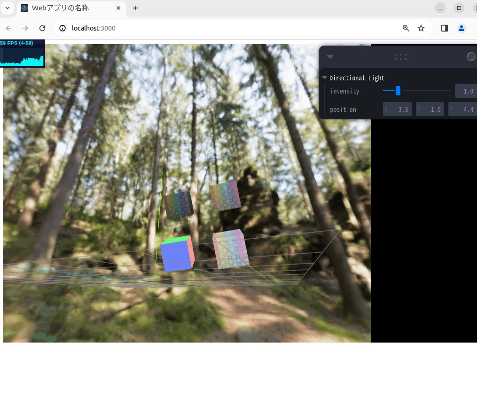
Task: Open the user profile menu
Action: (x=461, y=28)
